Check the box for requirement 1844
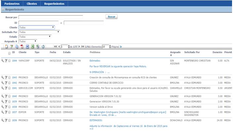The height and width of the screenshot is (131, 236). (9, 61)
